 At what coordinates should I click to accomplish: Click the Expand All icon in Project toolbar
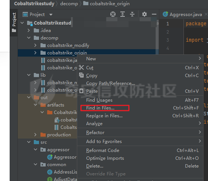123,14
